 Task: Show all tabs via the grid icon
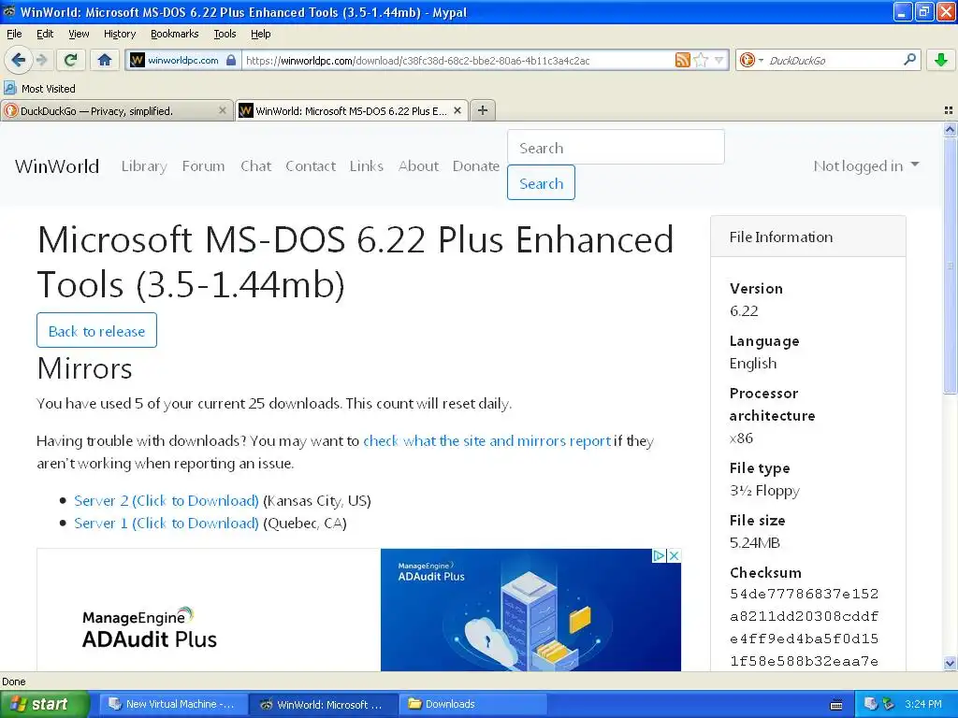(x=949, y=110)
